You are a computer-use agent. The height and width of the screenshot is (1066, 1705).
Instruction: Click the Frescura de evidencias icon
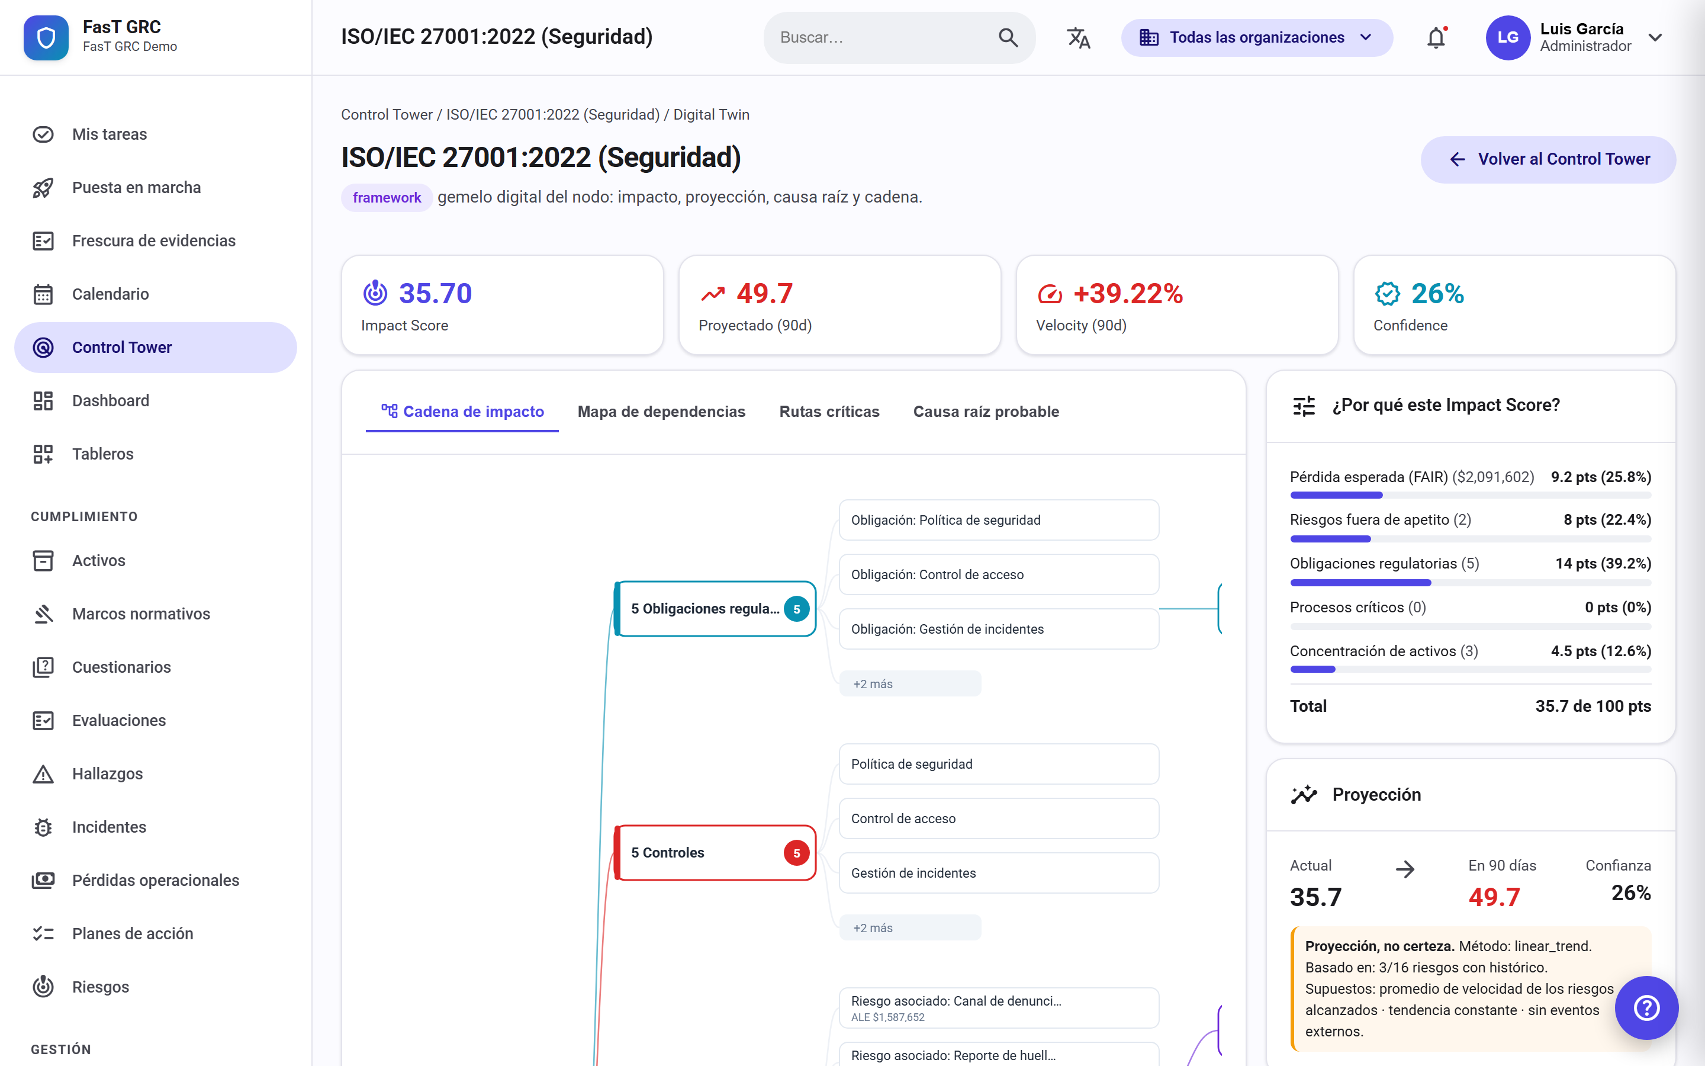[x=43, y=241]
